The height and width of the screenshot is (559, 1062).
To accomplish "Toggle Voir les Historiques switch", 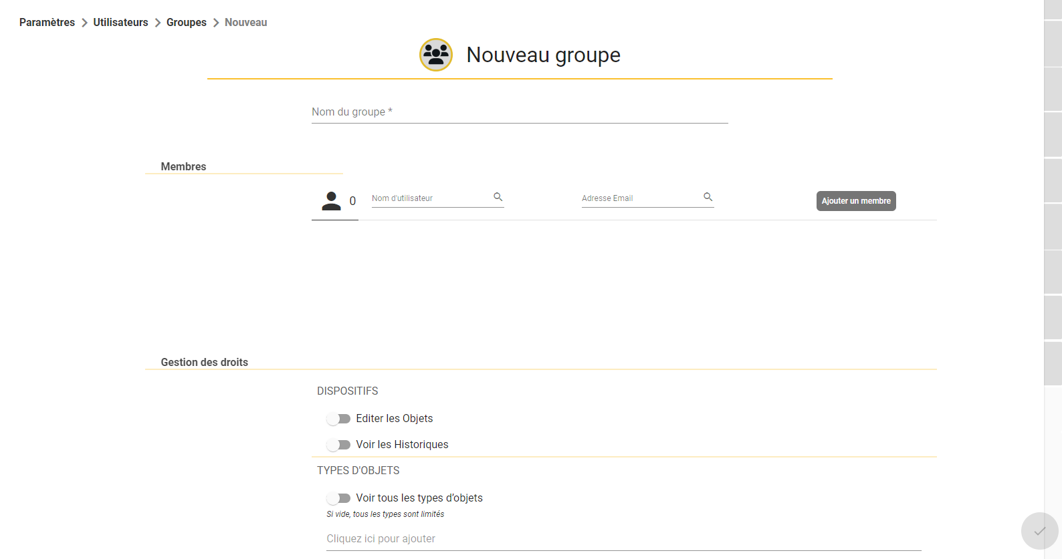I will [338, 445].
